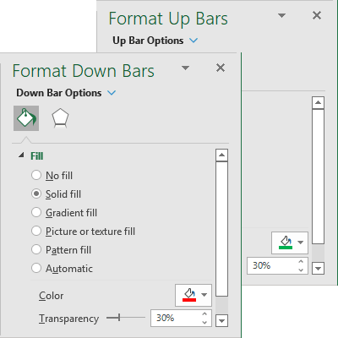Open the Down Bar Options dropdown chevron
Viewport: 338px width, 338px height.
pos(112,93)
